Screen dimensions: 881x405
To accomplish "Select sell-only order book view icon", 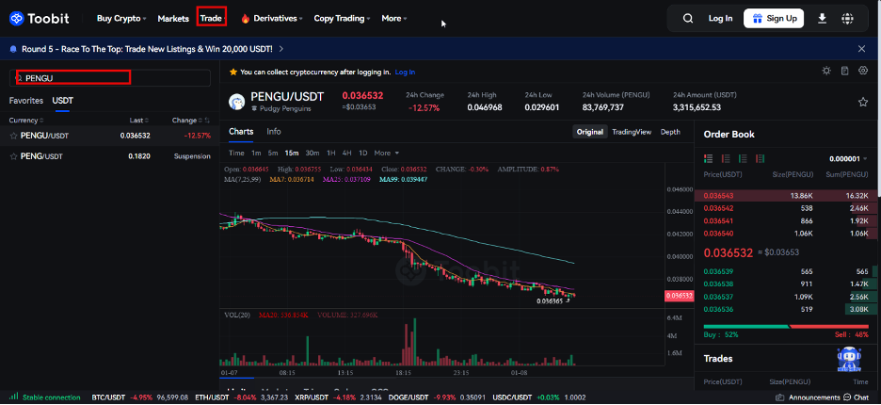I will tap(726, 158).
